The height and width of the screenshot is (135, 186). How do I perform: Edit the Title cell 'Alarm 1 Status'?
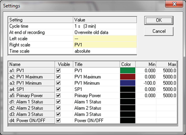coord(96,102)
